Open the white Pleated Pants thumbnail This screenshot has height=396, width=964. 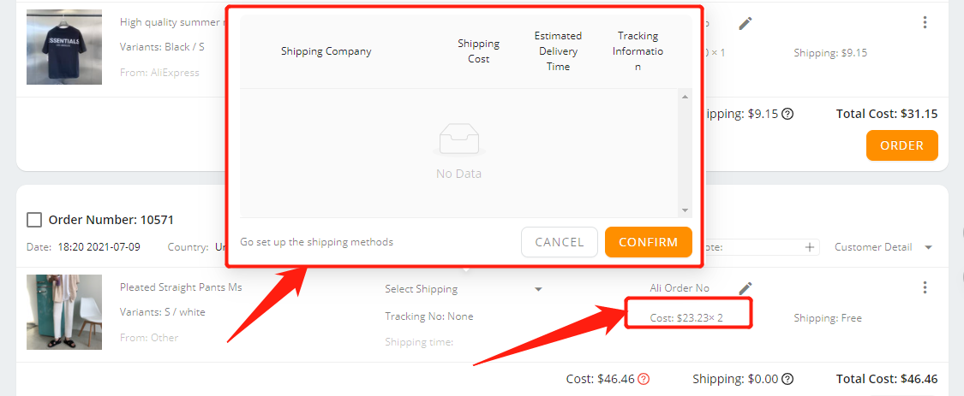[64, 312]
